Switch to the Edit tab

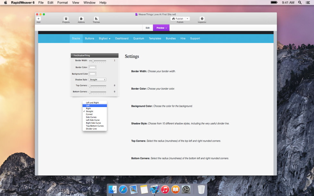148,28
